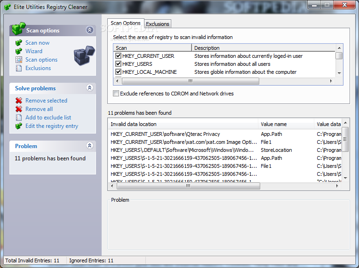Screen dimensions: 359x268
Task: Sort by the Value name column header
Action: (286, 124)
